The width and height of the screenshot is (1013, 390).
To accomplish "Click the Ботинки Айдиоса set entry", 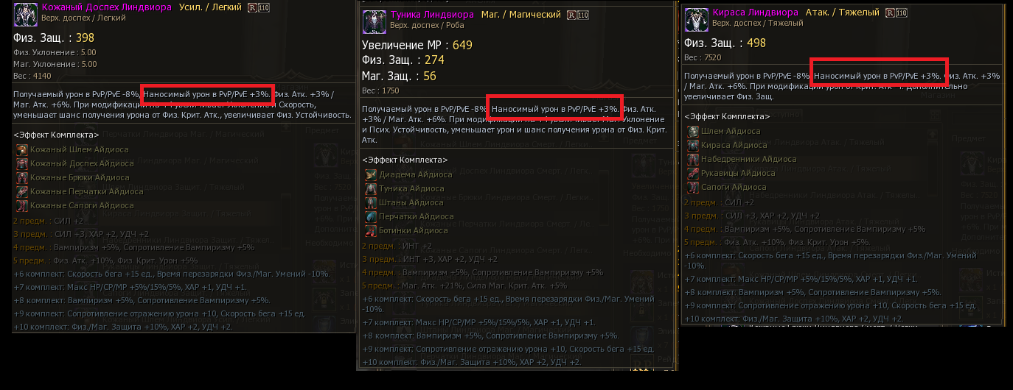I will [x=413, y=230].
